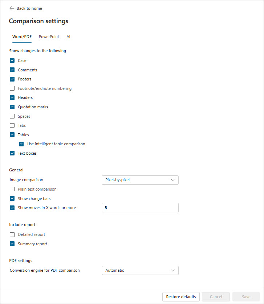The height and width of the screenshot is (304, 264).
Task: Uncheck the Text boxes option
Action: click(12, 153)
